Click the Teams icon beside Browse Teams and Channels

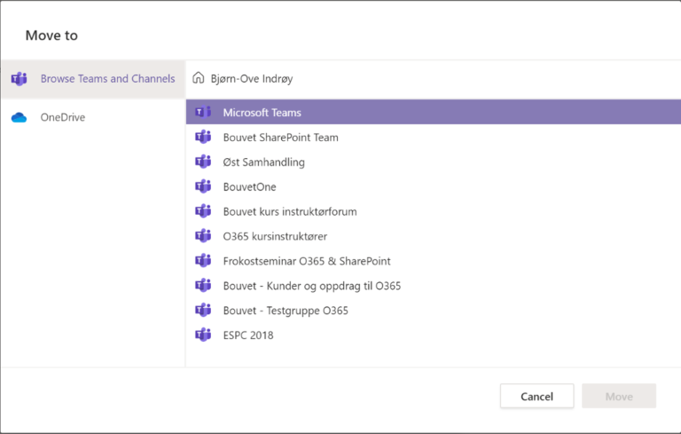pos(20,79)
